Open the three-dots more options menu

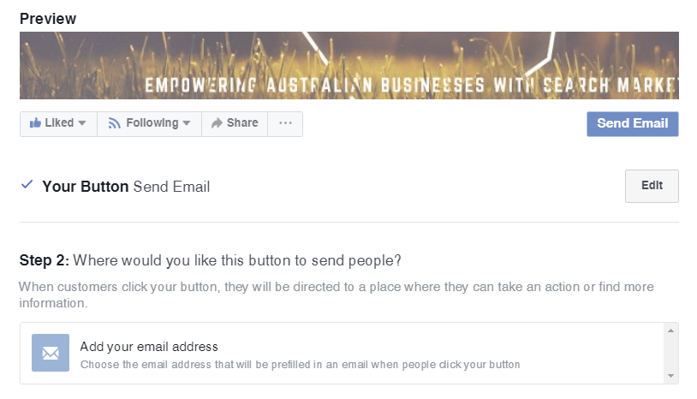285,123
